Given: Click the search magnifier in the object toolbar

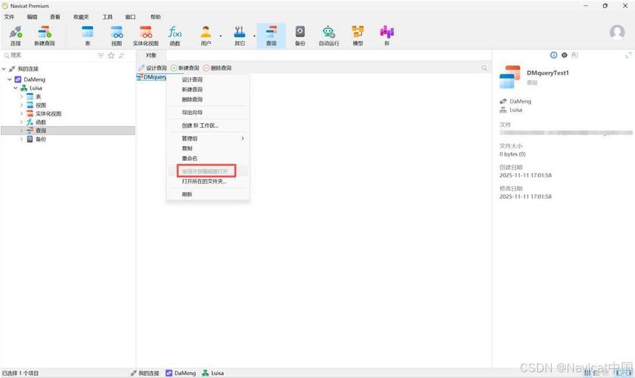Looking at the screenshot, I should click(484, 68).
